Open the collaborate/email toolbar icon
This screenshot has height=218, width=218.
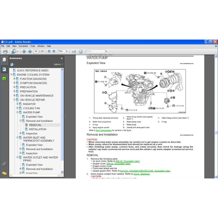coord(14,51)
